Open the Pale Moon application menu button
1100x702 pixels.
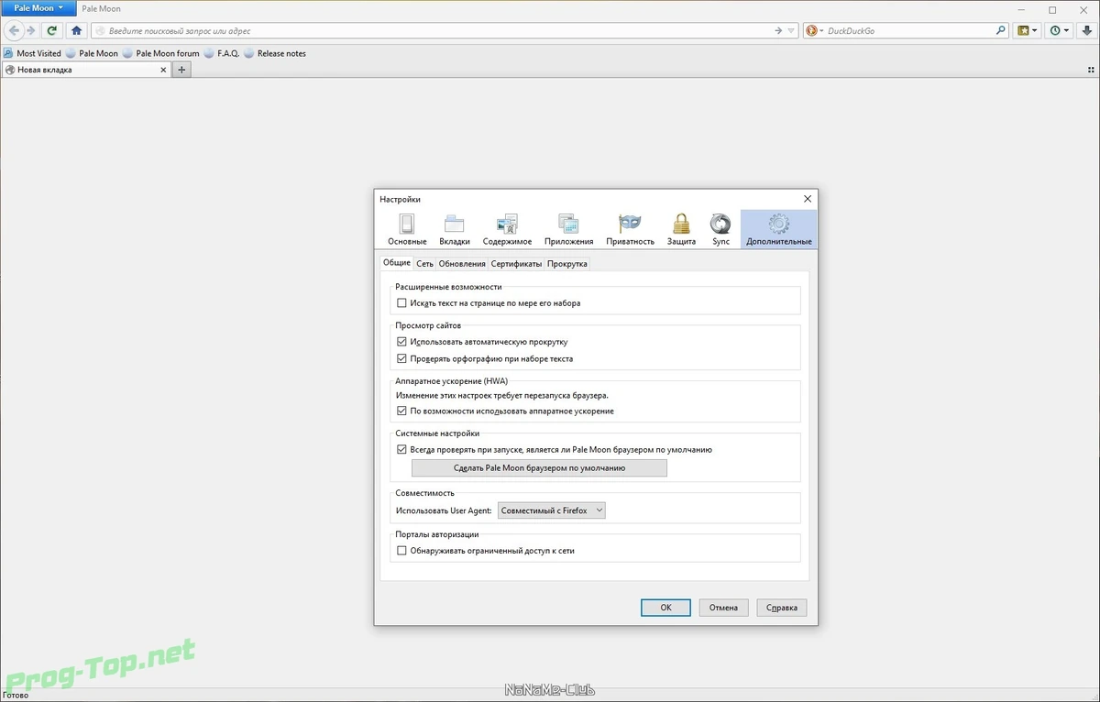click(38, 8)
